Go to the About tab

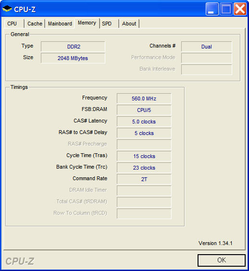tap(129, 24)
